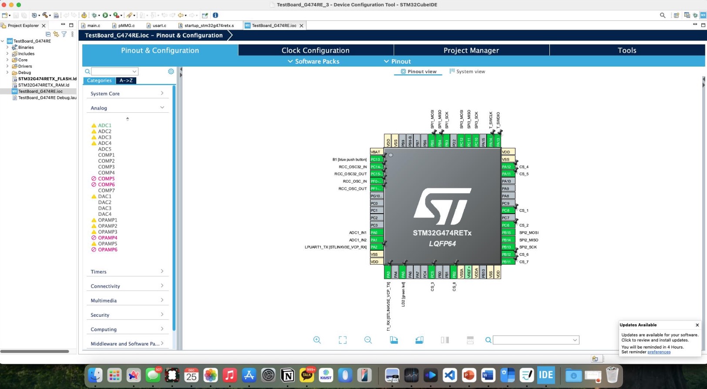The height and width of the screenshot is (389, 707).
Task: Switch to the main.c editor tab
Action: (x=94, y=26)
